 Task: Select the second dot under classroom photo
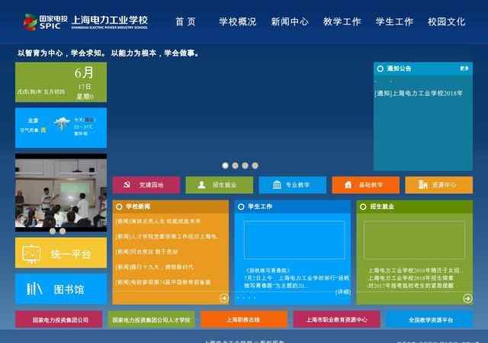(x=63, y=231)
